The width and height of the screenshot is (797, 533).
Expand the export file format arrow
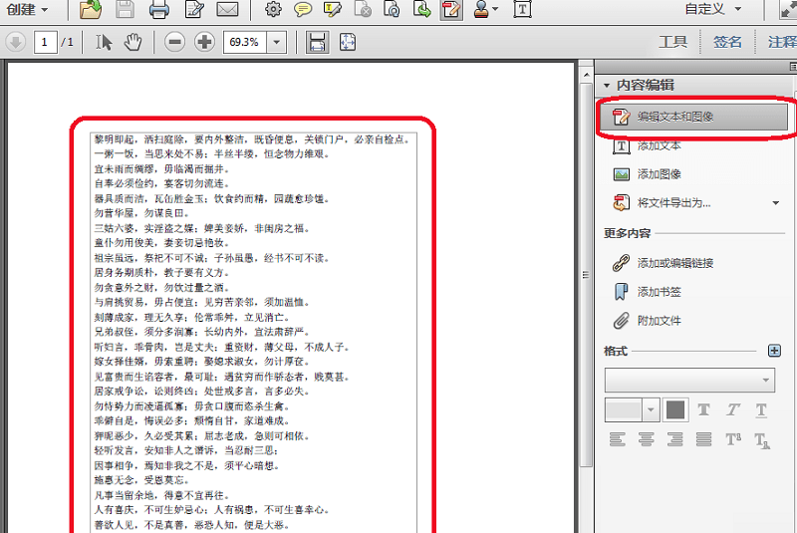(x=776, y=203)
